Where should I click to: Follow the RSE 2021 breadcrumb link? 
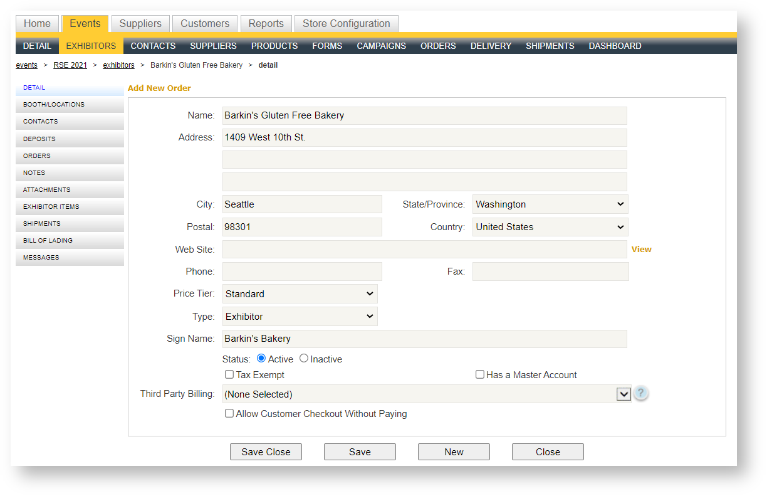click(70, 65)
